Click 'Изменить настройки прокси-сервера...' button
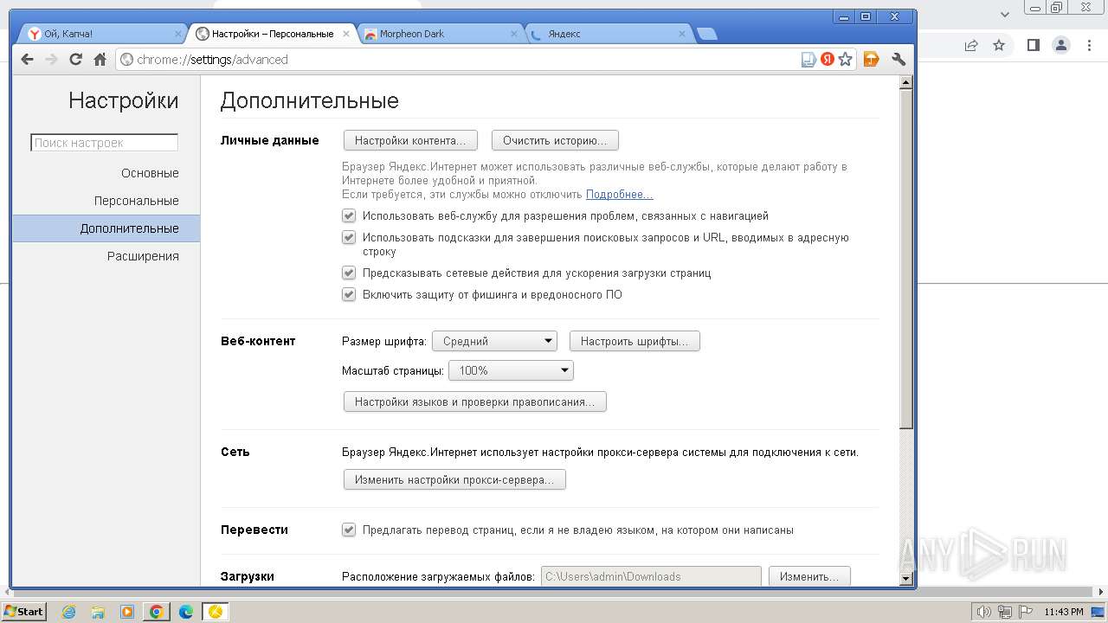The width and height of the screenshot is (1108, 623). pyautogui.click(x=454, y=479)
